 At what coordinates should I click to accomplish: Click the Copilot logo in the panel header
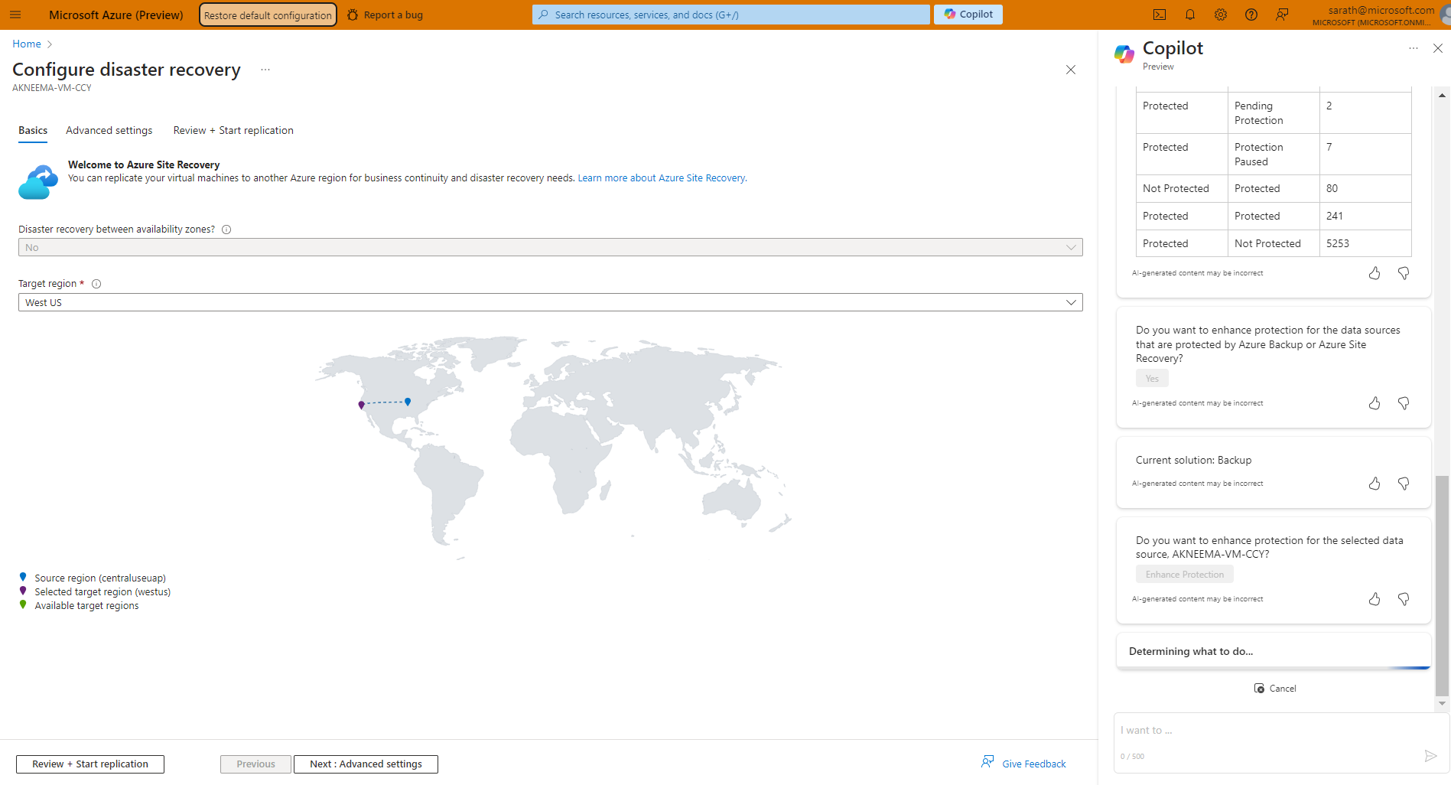(x=1124, y=54)
